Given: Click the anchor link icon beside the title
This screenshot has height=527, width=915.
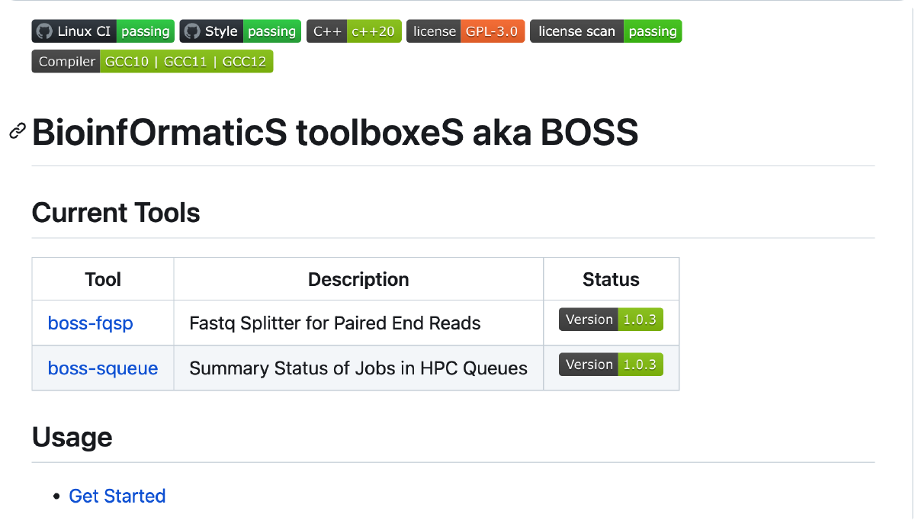Looking at the screenshot, I should 18,131.
